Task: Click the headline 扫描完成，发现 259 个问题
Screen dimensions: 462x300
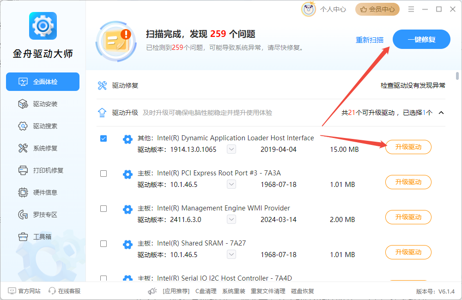Action: point(201,34)
